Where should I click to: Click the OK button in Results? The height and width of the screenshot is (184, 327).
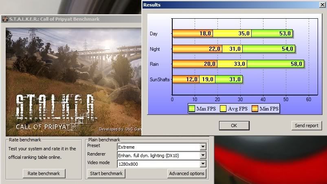pyautogui.click(x=234, y=126)
